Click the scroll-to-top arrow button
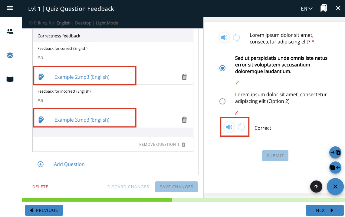345x217 pixels. pos(316,187)
